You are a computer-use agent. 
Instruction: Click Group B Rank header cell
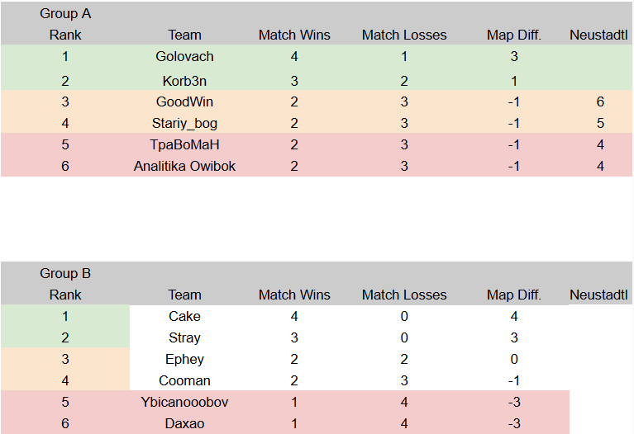[65, 295]
